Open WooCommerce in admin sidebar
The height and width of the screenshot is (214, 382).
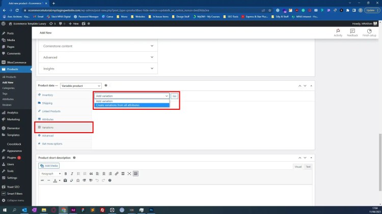point(16,63)
